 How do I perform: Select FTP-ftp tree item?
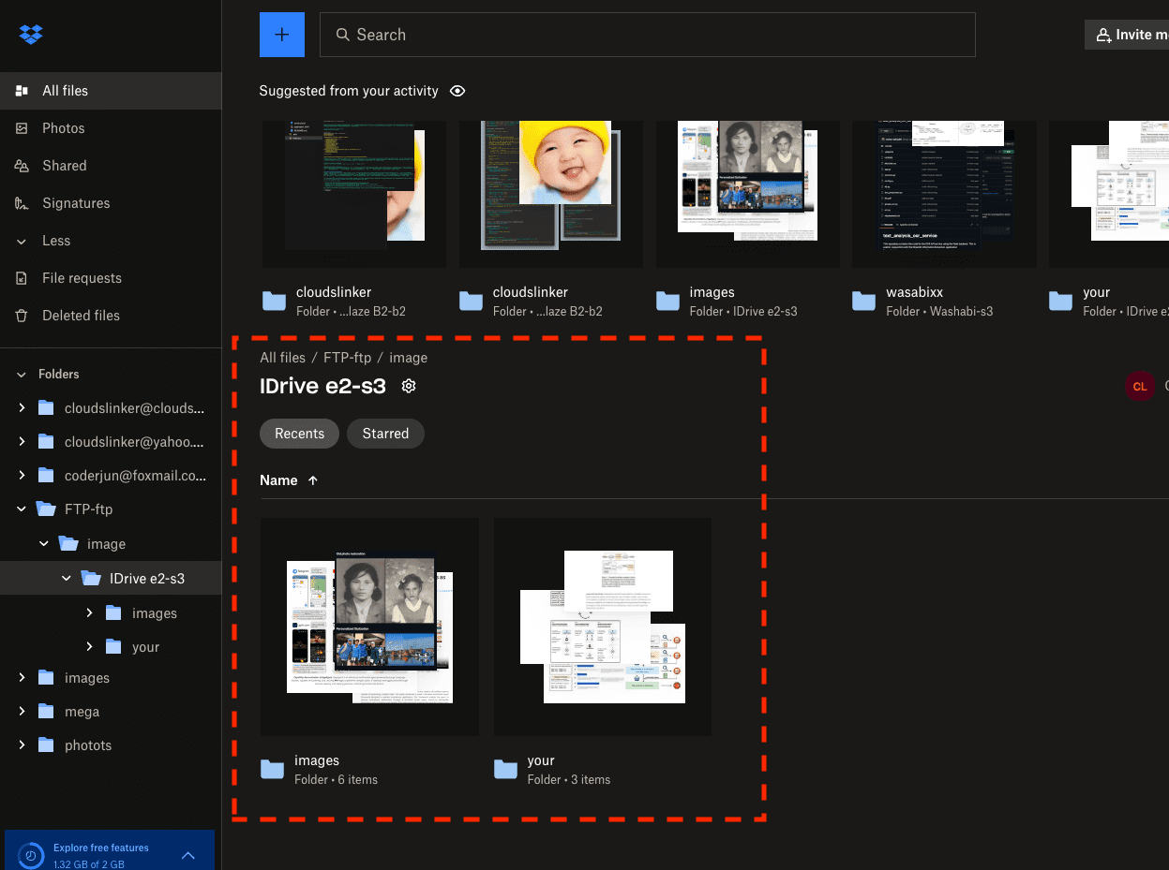click(111, 509)
